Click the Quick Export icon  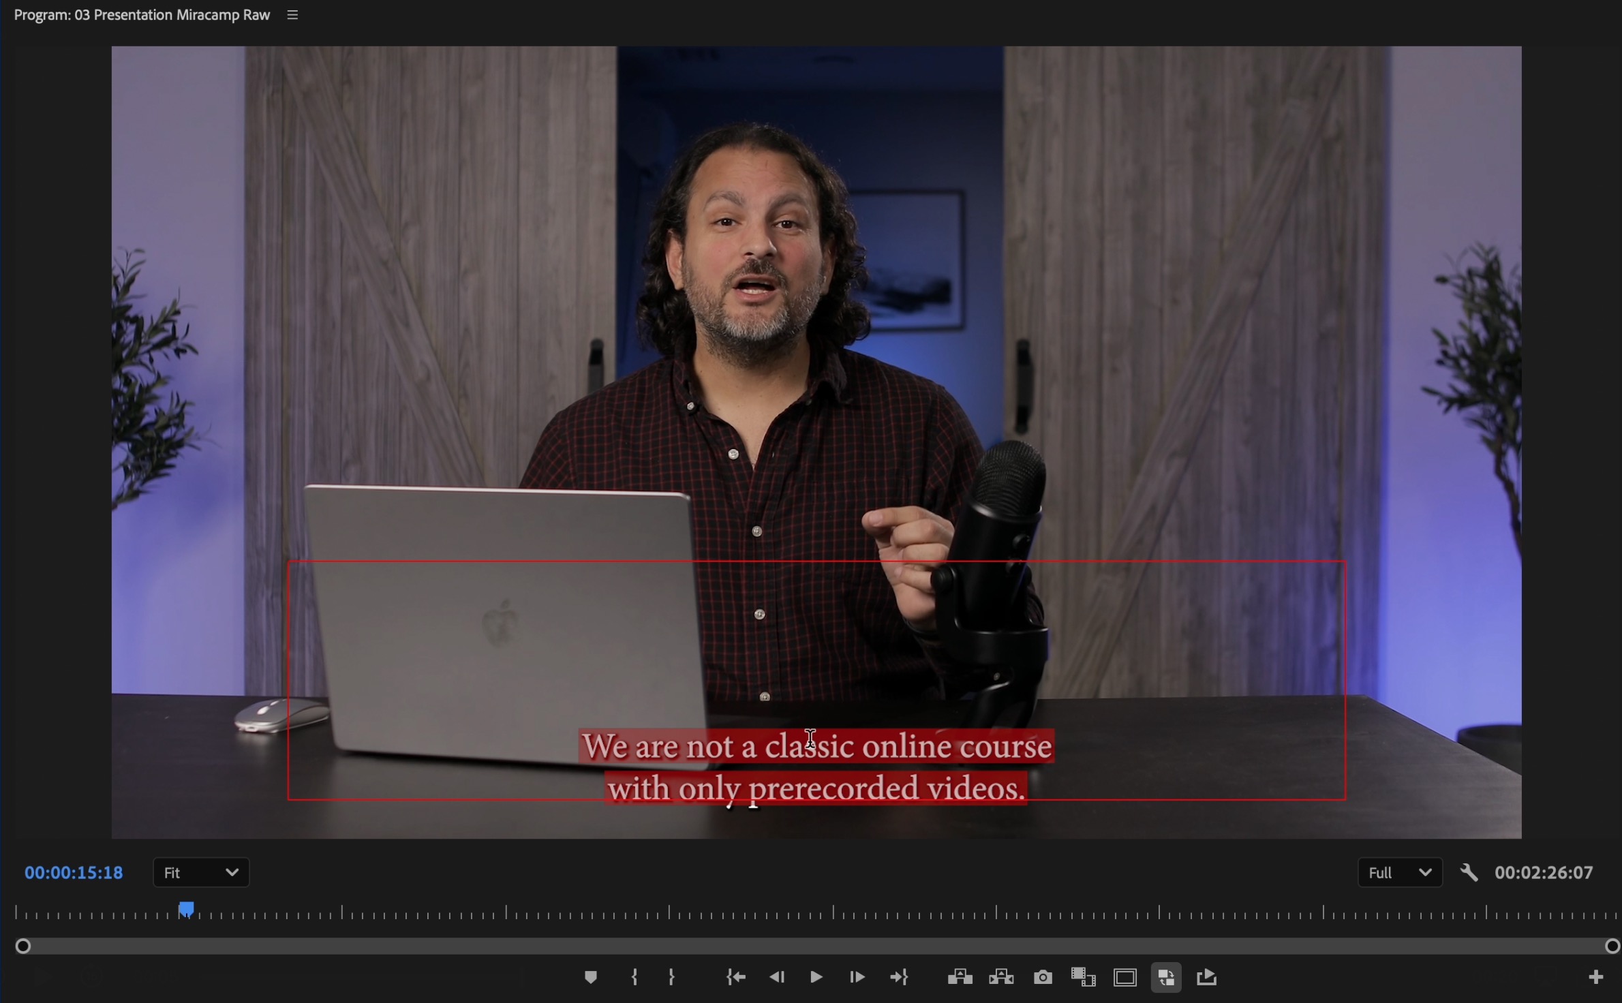(x=1207, y=978)
